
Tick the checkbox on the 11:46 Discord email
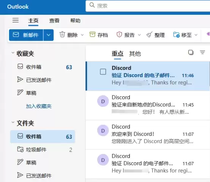[x=103, y=72]
